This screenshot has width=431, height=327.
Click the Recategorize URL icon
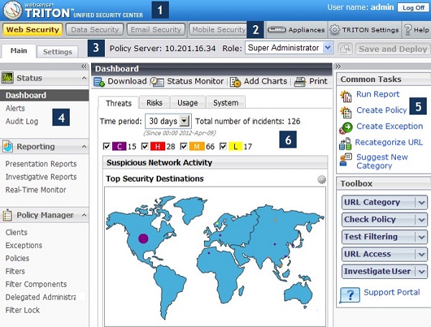pos(346,144)
